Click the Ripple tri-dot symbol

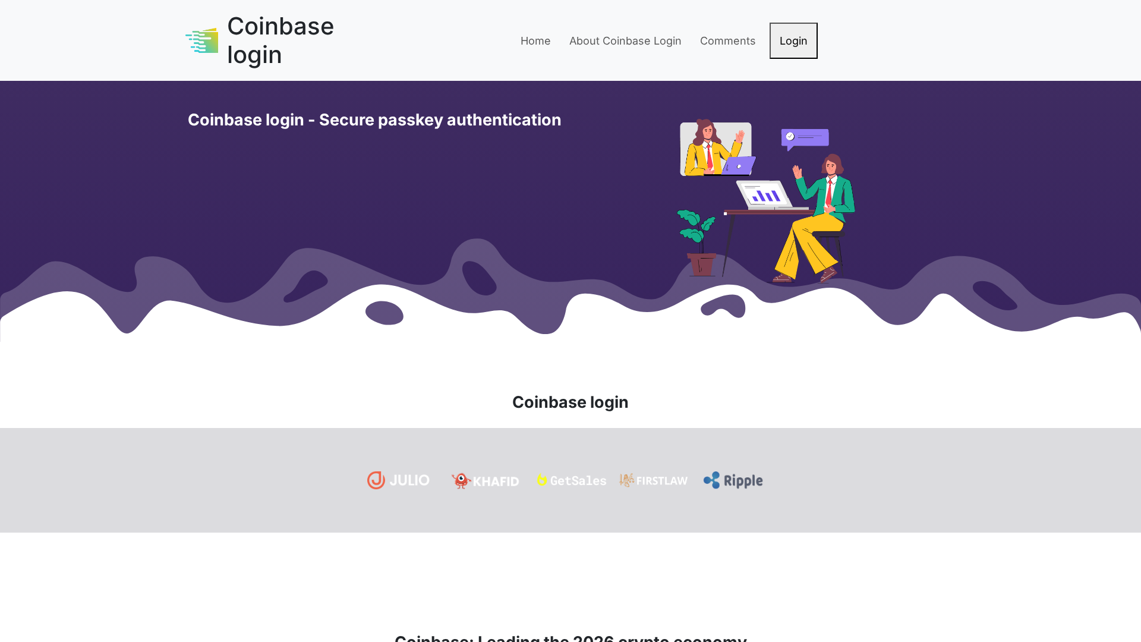(x=711, y=480)
